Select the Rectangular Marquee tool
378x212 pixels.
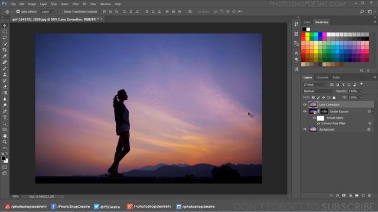5,32
